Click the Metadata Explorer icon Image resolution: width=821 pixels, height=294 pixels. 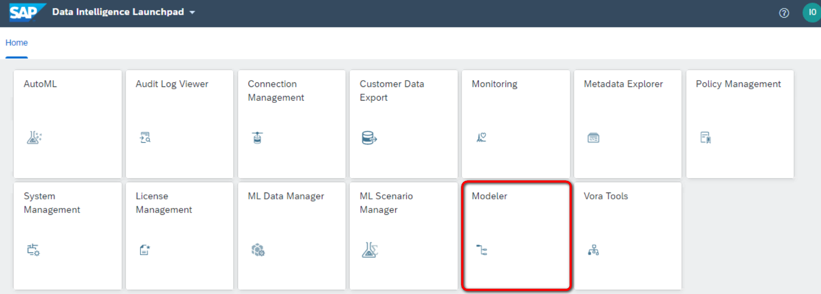[x=593, y=138]
